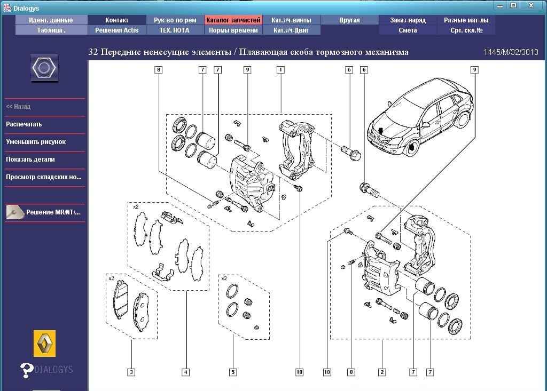Image resolution: width=547 pixels, height=391 pixels.
Task: Open the Срт. скл.№ tab
Action: [466, 30]
